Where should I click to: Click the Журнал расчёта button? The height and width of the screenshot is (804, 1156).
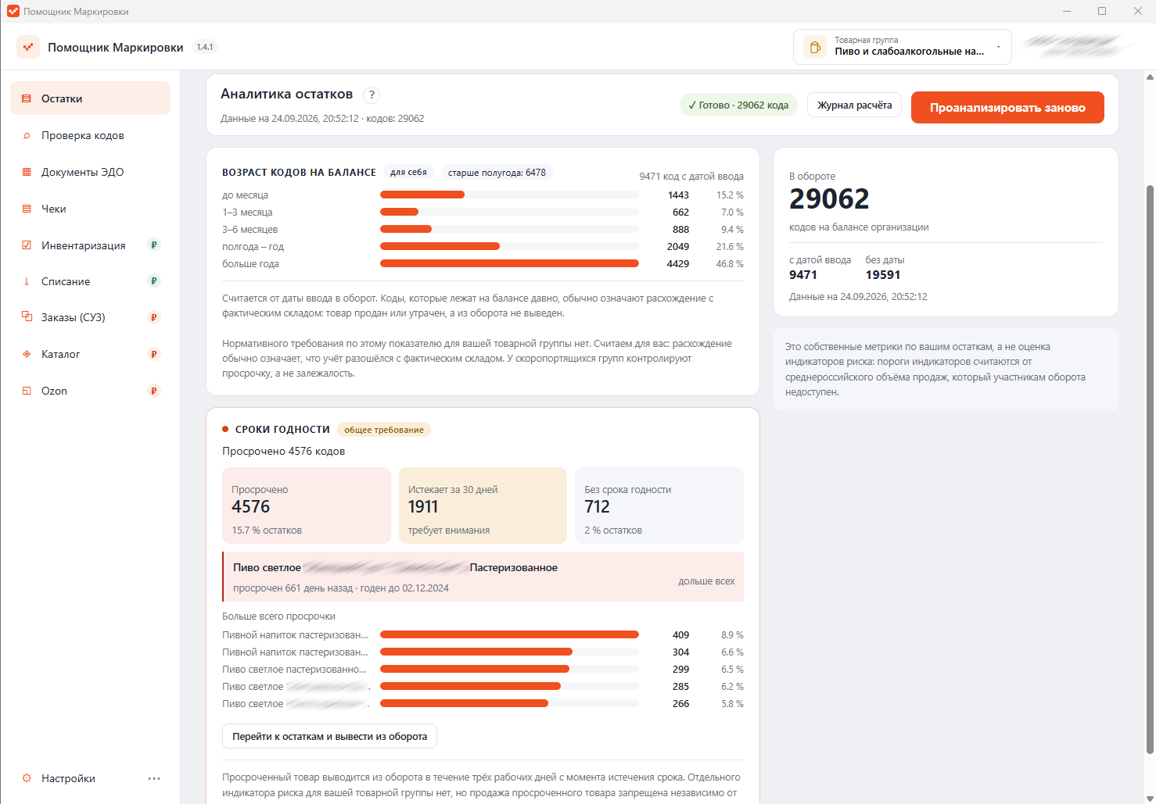click(854, 105)
